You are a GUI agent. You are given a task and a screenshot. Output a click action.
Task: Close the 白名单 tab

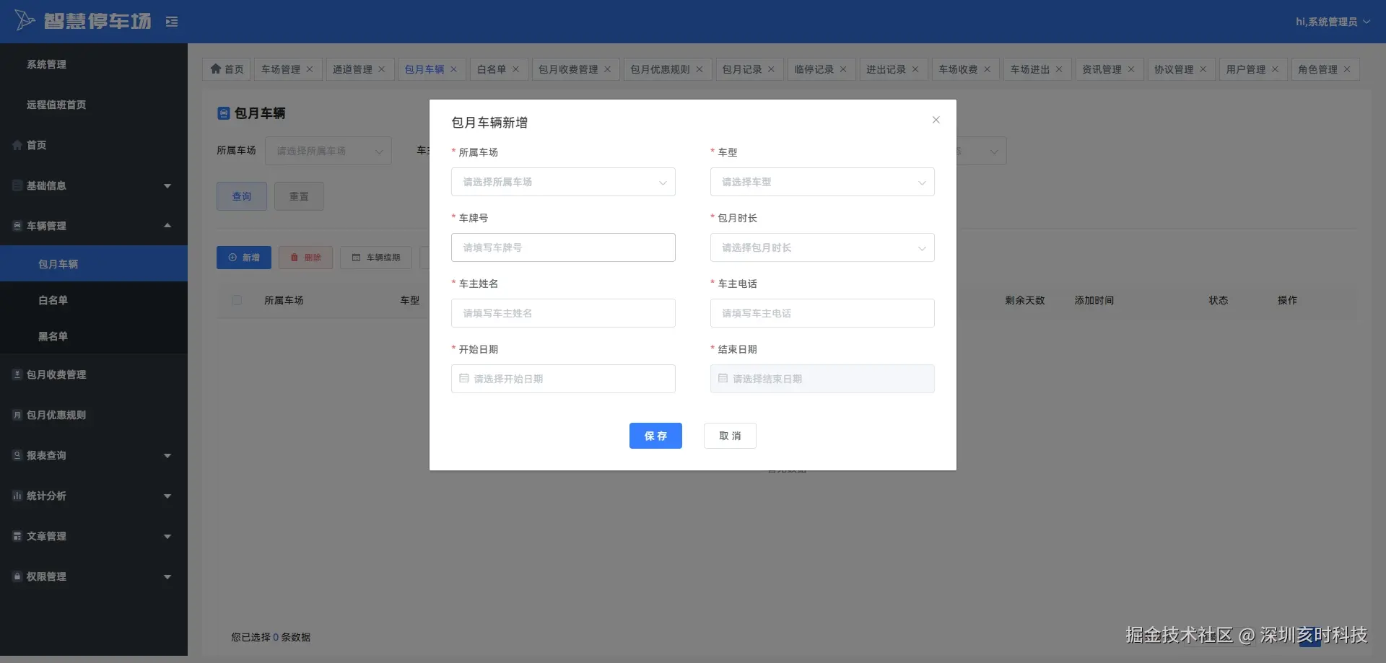515,69
